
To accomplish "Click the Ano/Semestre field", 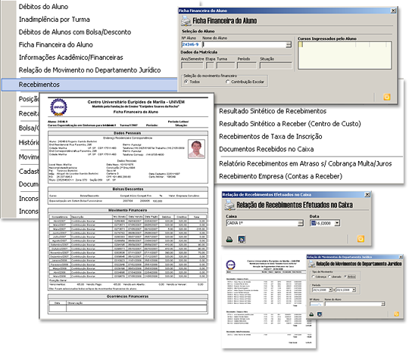I will pyautogui.click(x=192, y=65).
